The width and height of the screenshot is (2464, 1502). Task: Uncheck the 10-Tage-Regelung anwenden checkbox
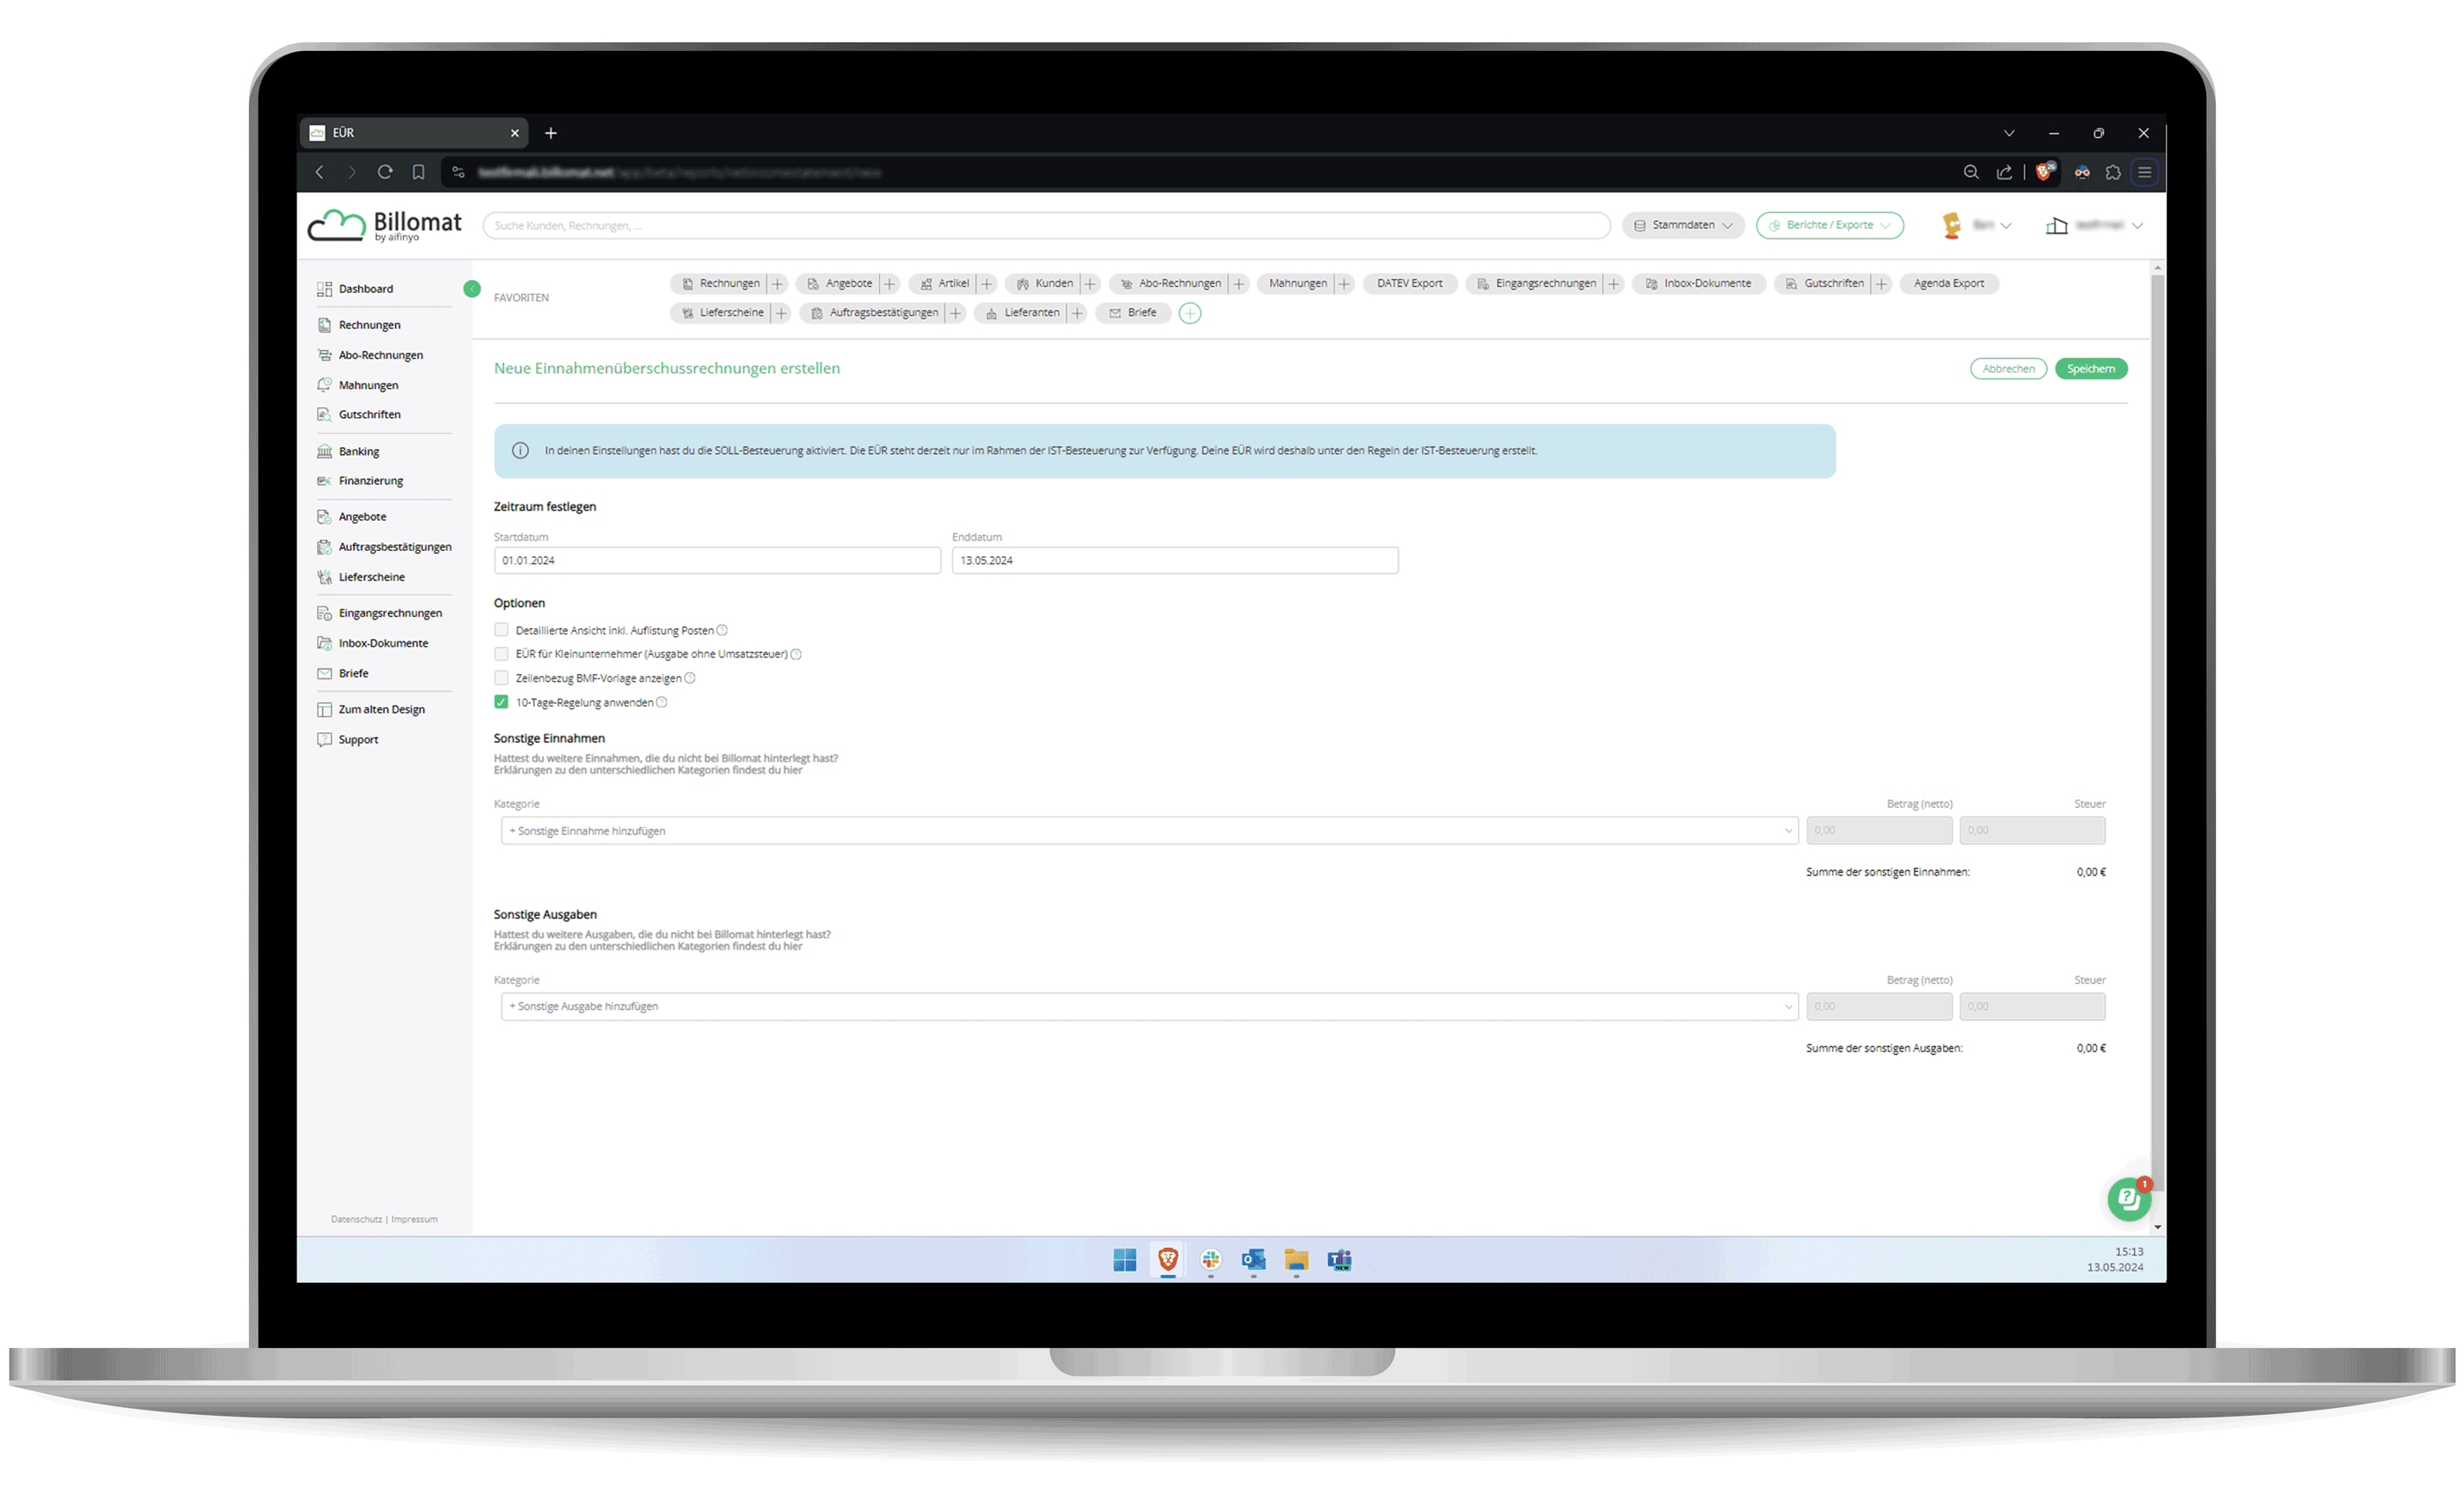tap(501, 702)
